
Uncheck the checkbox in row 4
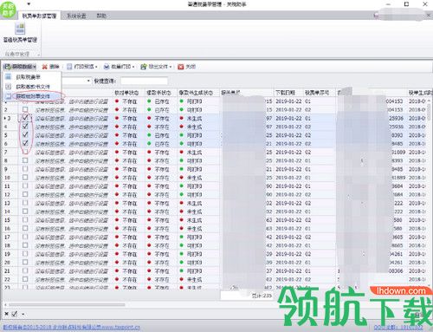(25, 127)
